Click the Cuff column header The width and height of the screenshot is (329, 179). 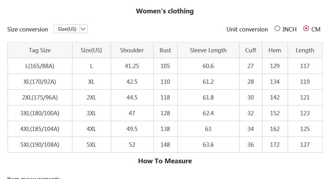coord(251,50)
